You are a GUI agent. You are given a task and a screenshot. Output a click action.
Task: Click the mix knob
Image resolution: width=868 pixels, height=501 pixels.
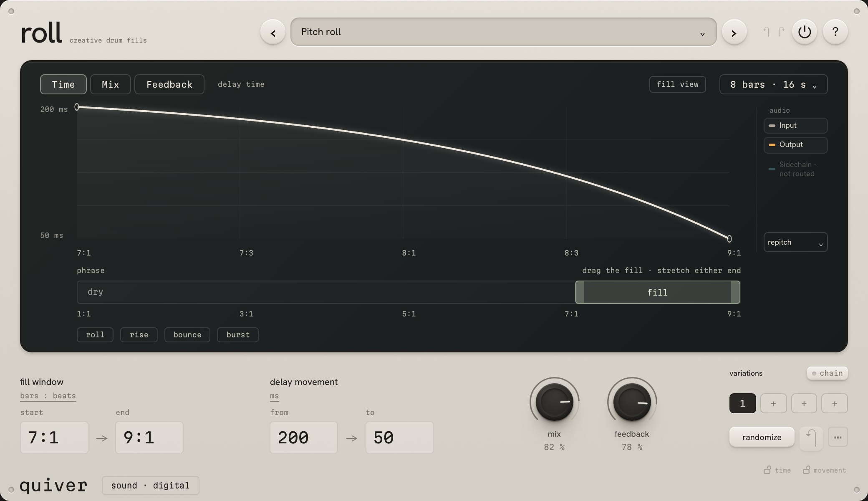pyautogui.click(x=554, y=402)
